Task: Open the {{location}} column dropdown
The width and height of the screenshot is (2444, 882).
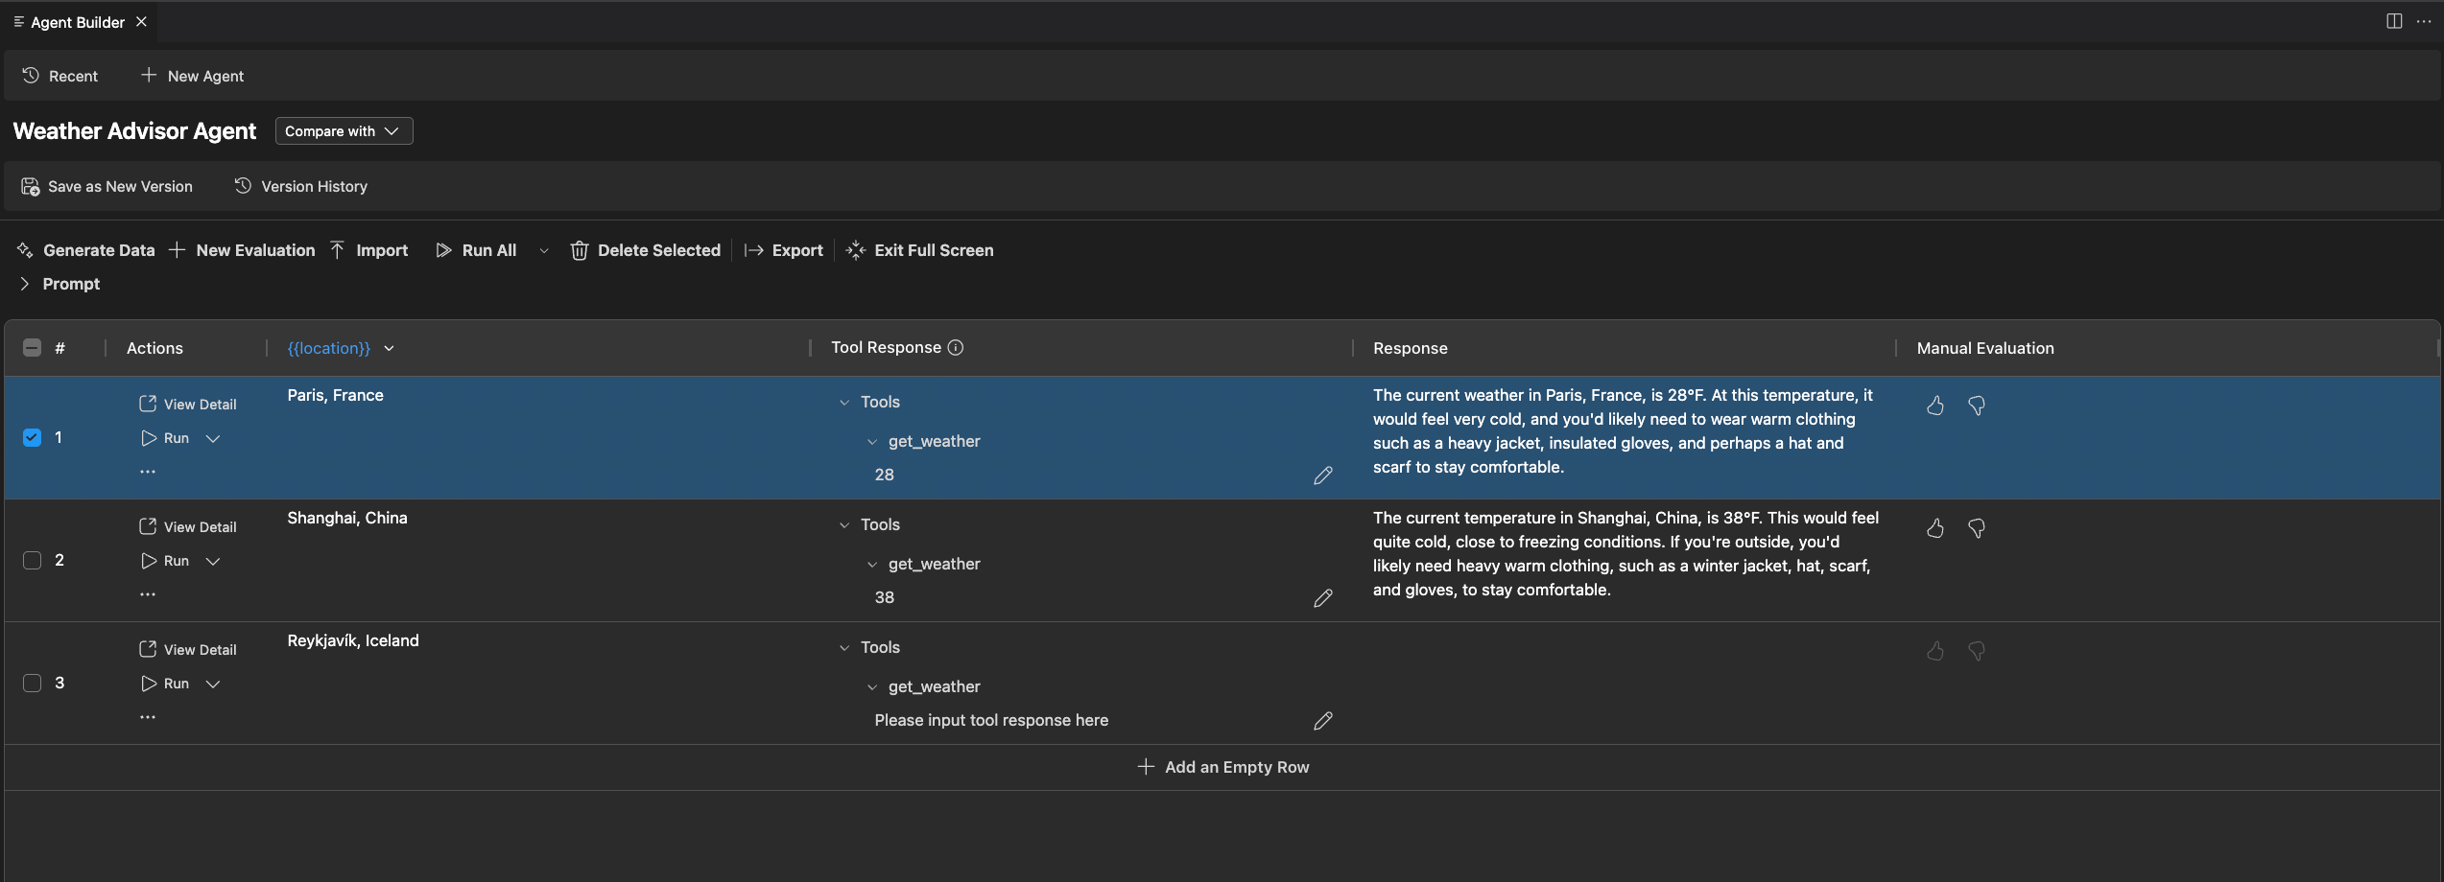Action: (x=389, y=348)
